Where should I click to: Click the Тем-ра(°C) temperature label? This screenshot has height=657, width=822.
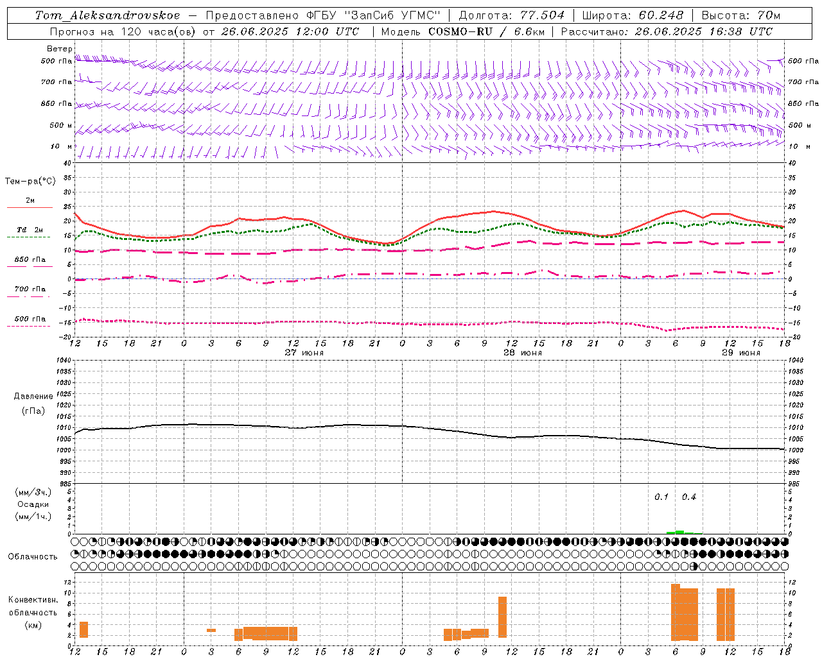pos(30,182)
